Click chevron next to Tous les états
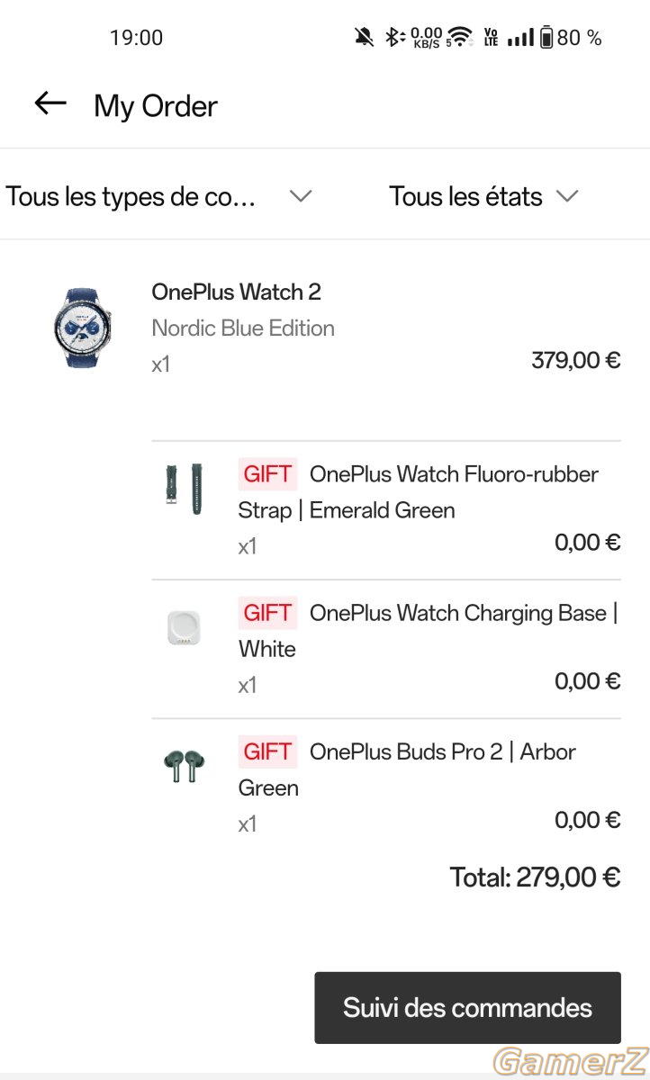The width and height of the screenshot is (650, 1080). click(567, 196)
